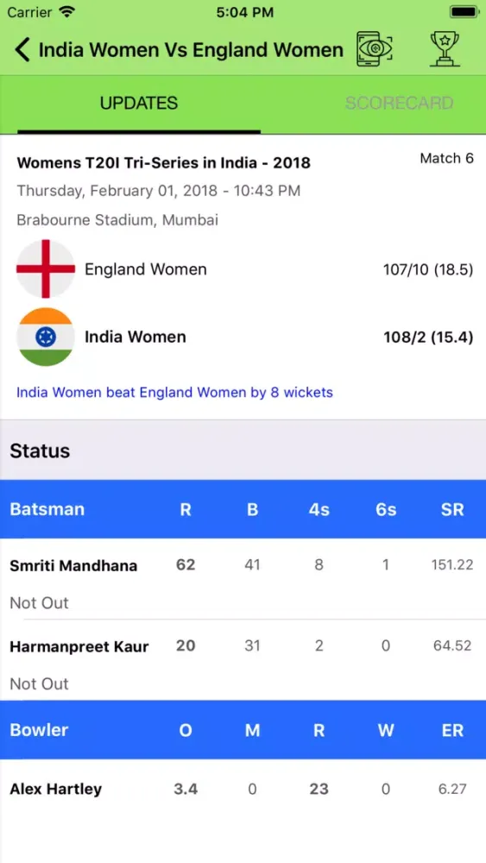Select the Harmanpreet Kaur batsman row
This screenshot has width=486, height=863.
pyautogui.click(x=243, y=660)
